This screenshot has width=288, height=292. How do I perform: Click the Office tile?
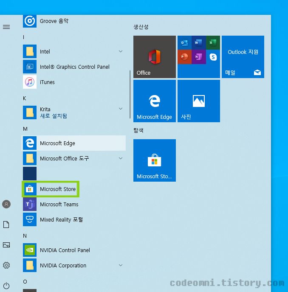click(155, 57)
